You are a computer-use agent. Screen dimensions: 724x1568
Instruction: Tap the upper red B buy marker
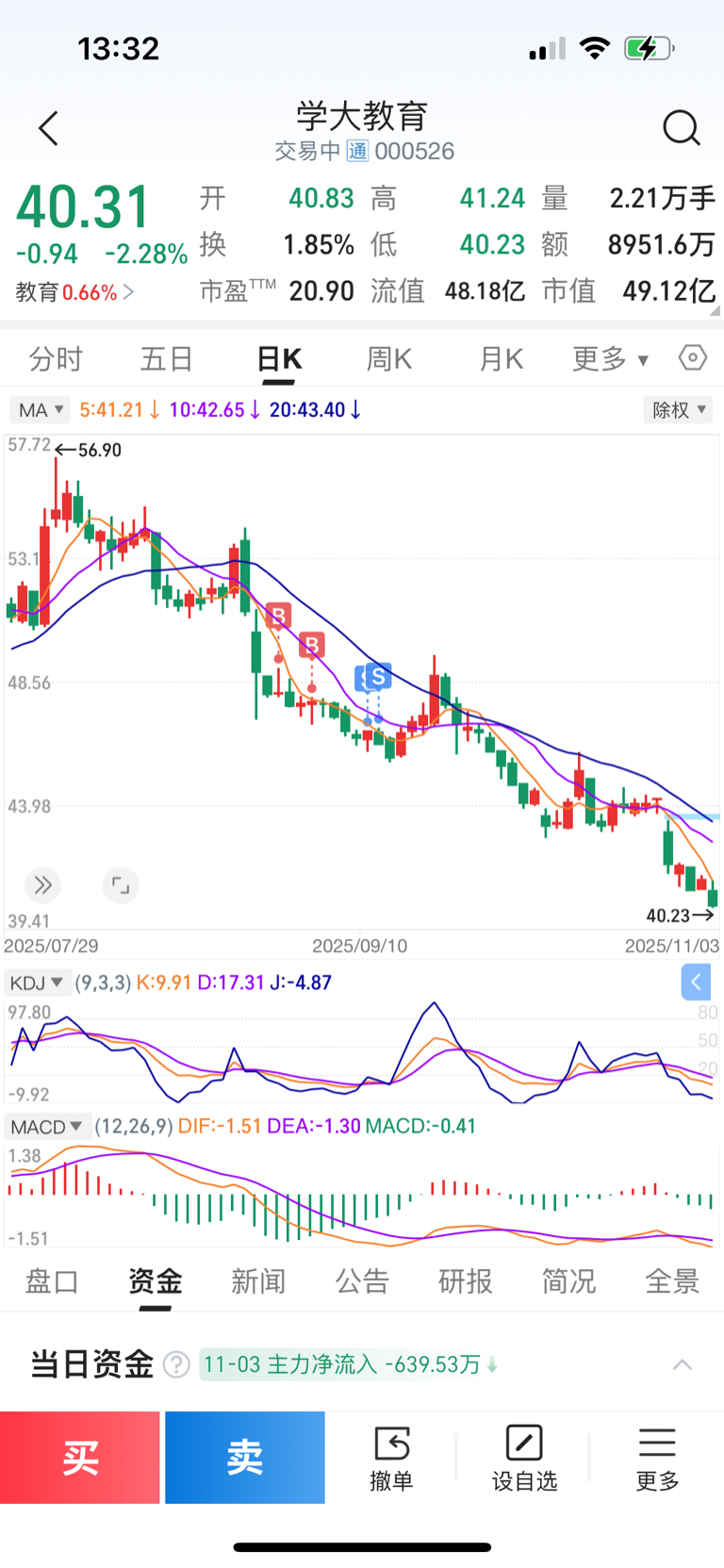coord(278,617)
